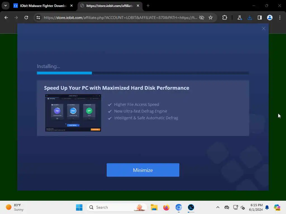This screenshot has width=286, height=214.
Task: Open the Smart Defrag screenshot thumbnail
Action: (x=73, y=113)
